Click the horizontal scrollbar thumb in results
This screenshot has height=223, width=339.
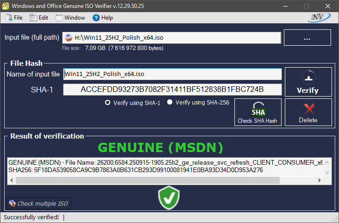tap(148, 180)
